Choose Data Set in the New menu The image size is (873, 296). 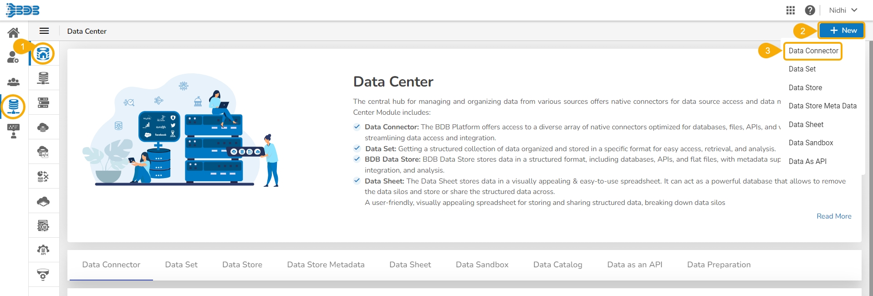point(802,69)
